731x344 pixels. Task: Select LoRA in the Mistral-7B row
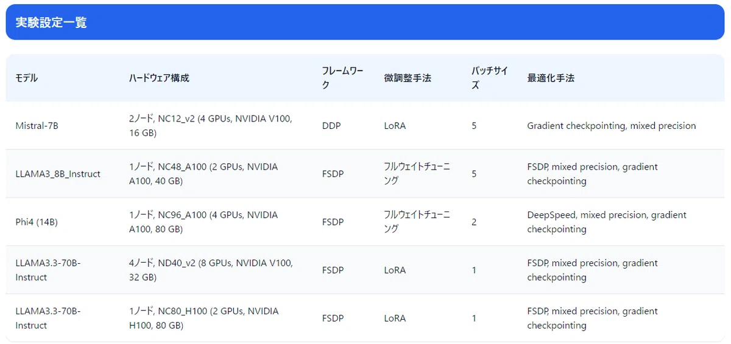click(x=395, y=126)
